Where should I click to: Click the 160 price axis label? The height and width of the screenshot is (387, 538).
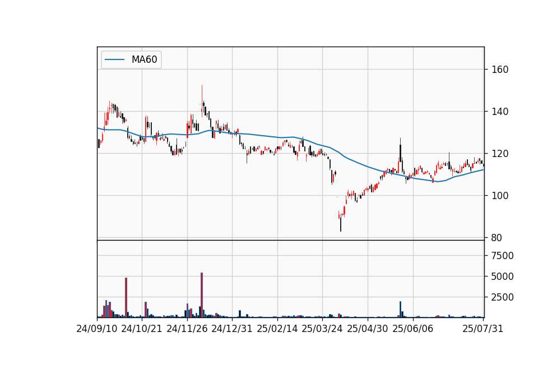[x=500, y=70]
